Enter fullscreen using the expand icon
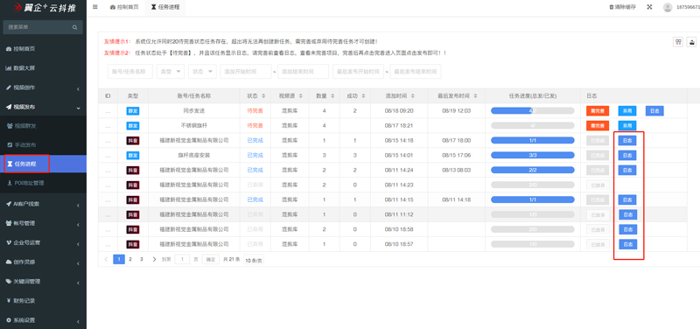700x329 pixels. coord(649,7)
